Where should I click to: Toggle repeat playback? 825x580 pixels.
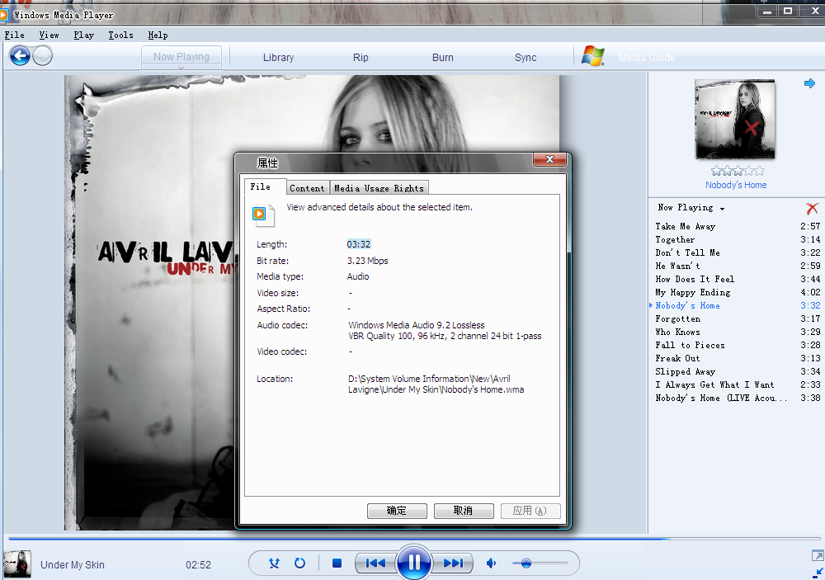(x=300, y=563)
